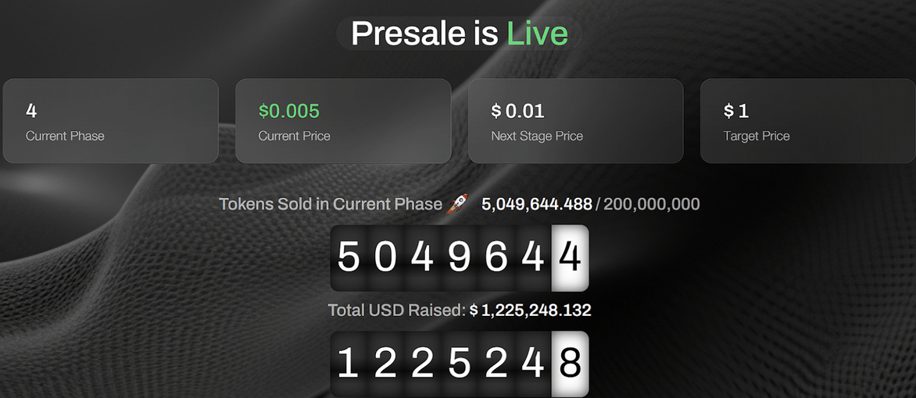Viewport: 916px width, 398px height.
Task: Click the "Tokens Sold in Current Phase" label
Action: point(330,204)
